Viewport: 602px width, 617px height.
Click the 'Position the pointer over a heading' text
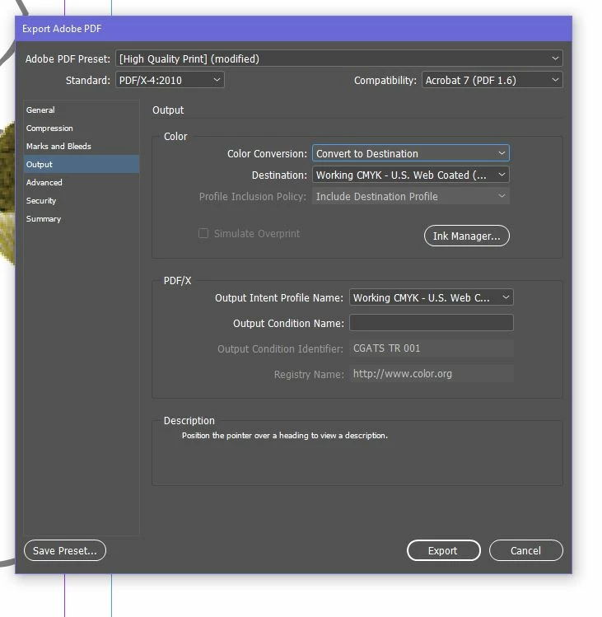point(284,435)
